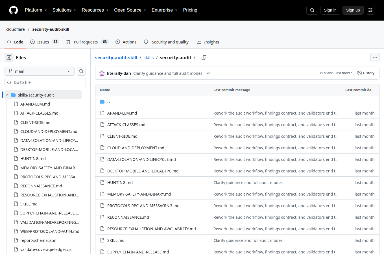
Task: Search files with magnifier beside branch selector
Action: coord(81,71)
